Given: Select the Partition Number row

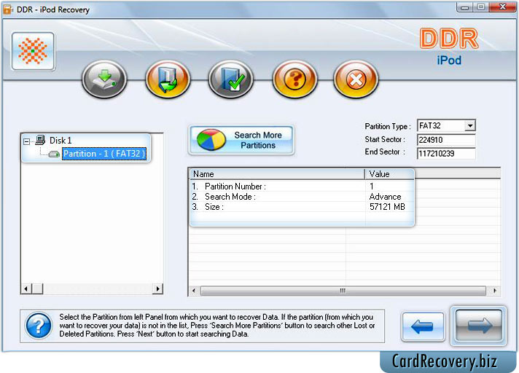Looking at the screenshot, I should [302, 186].
